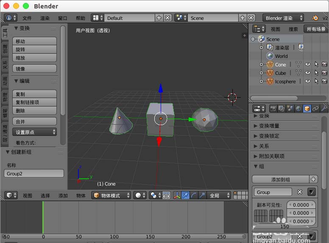Expand the 关系 panel in properties
This screenshot has height=243, width=329.
285,146
